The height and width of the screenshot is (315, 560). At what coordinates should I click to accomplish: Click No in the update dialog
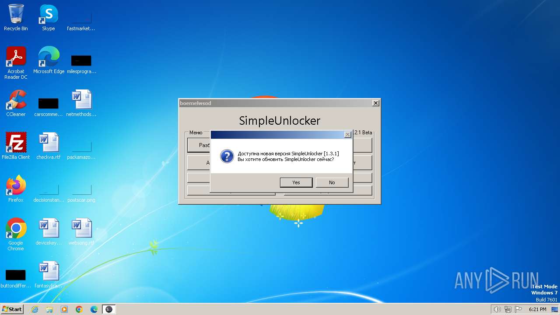coord(332,182)
